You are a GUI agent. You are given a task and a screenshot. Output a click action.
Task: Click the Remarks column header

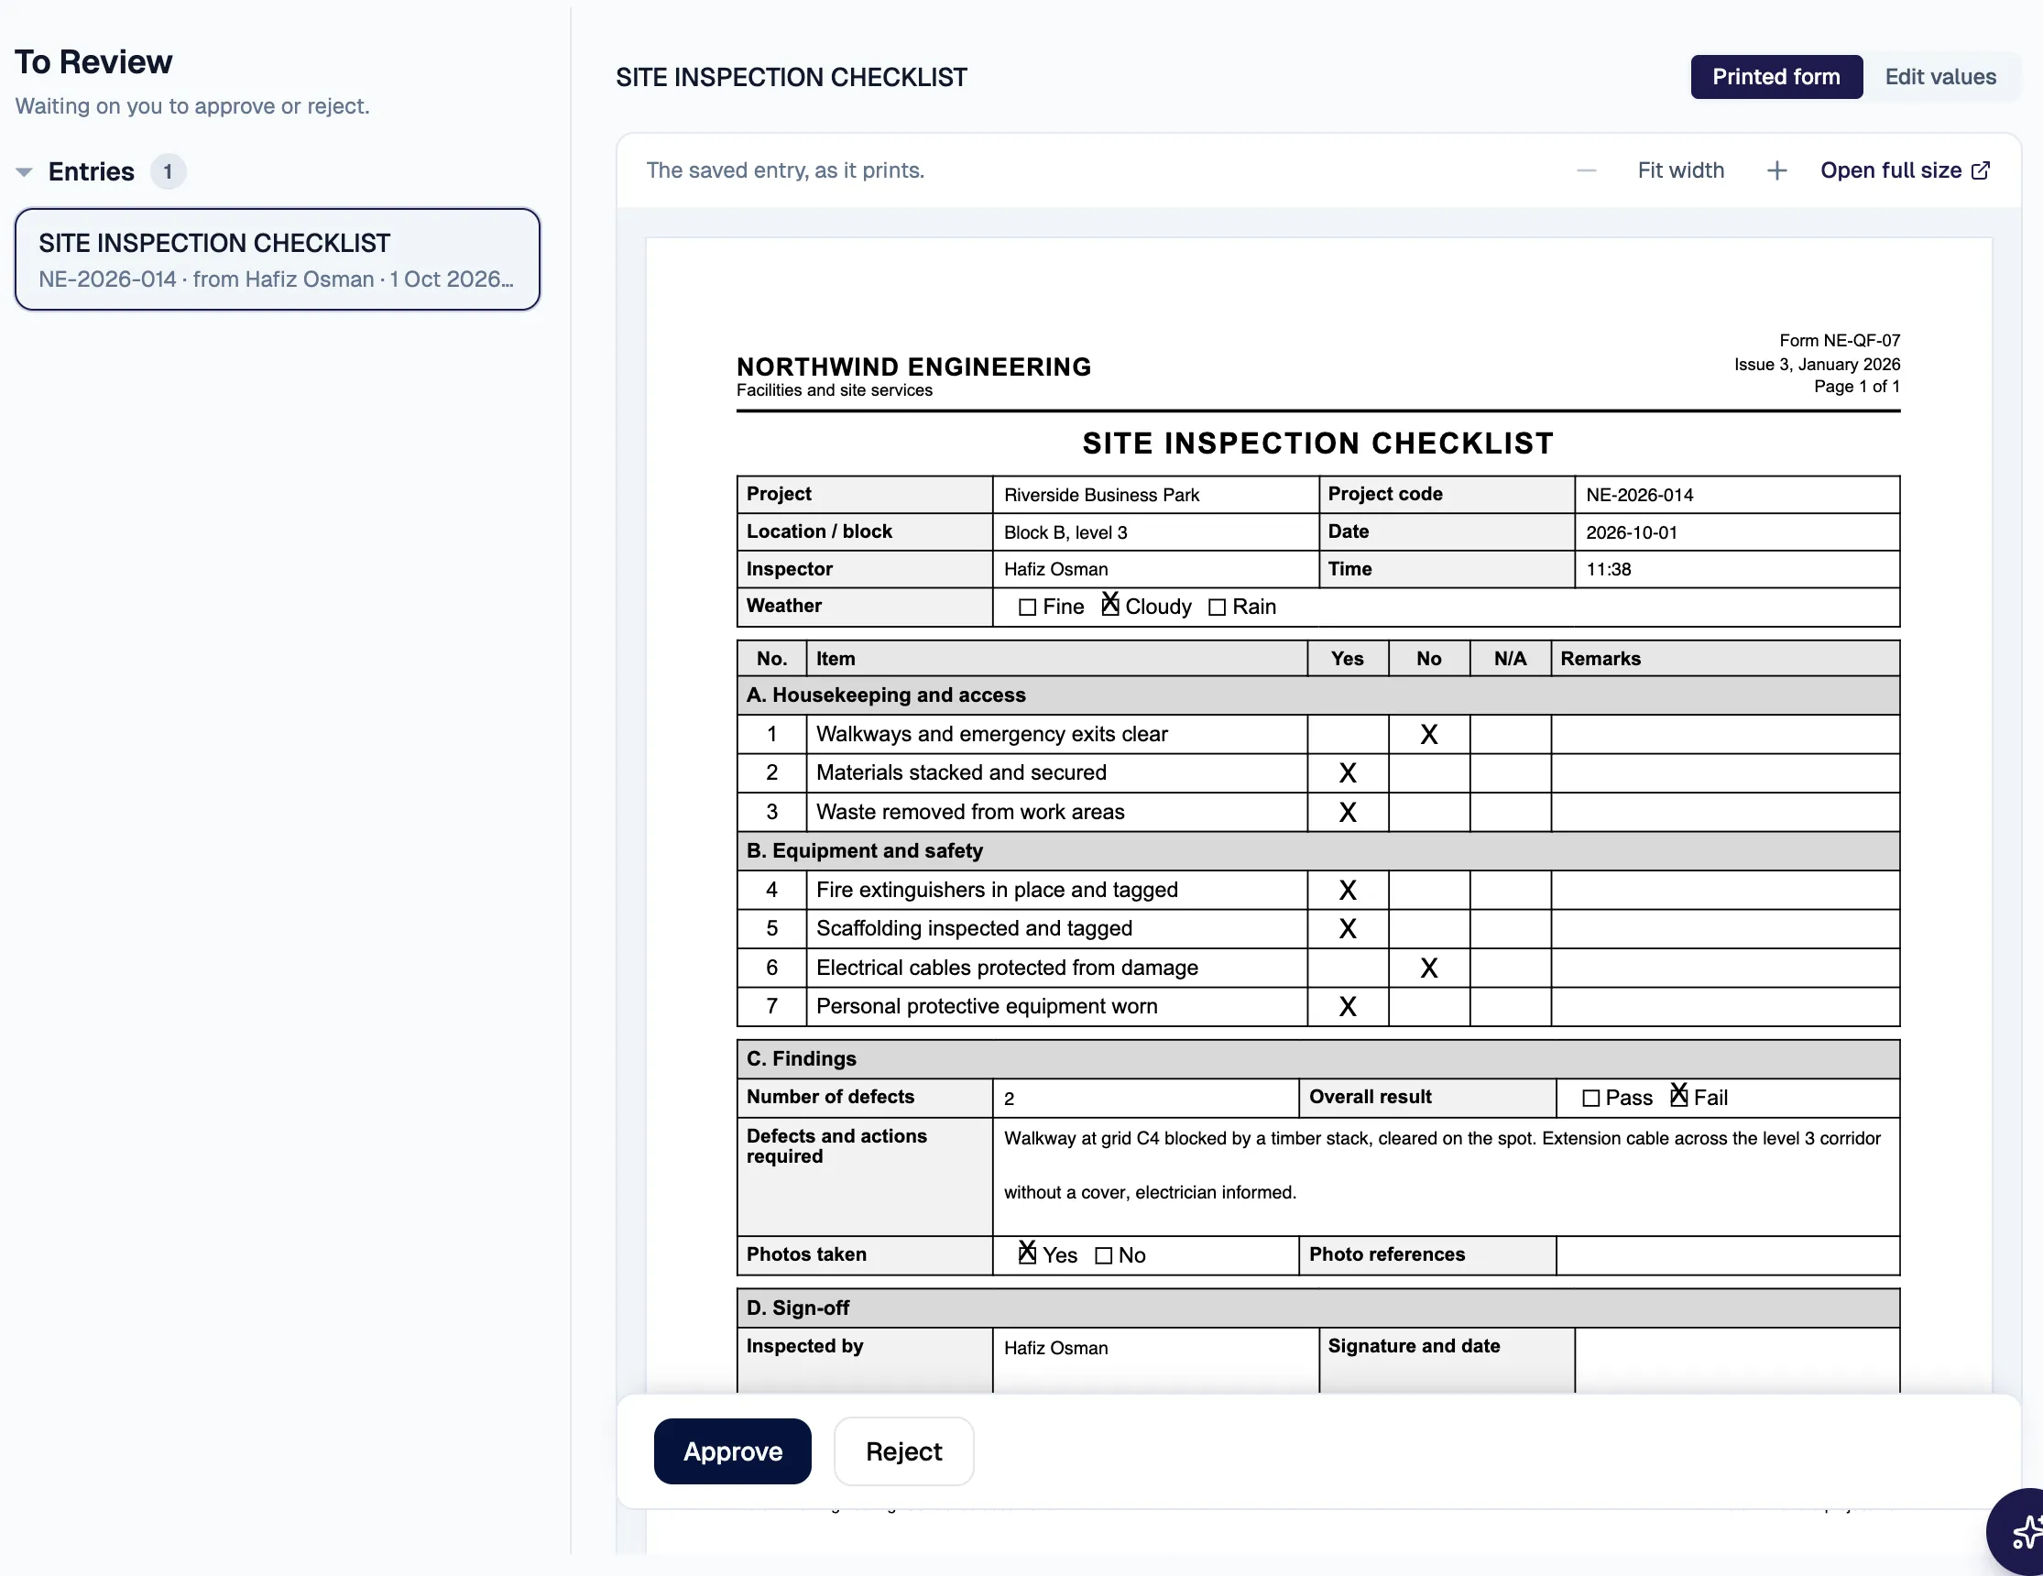coord(1601,659)
